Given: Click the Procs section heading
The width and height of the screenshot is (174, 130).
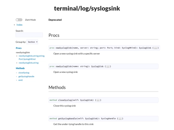Looking at the screenshot, I should (54, 35).
